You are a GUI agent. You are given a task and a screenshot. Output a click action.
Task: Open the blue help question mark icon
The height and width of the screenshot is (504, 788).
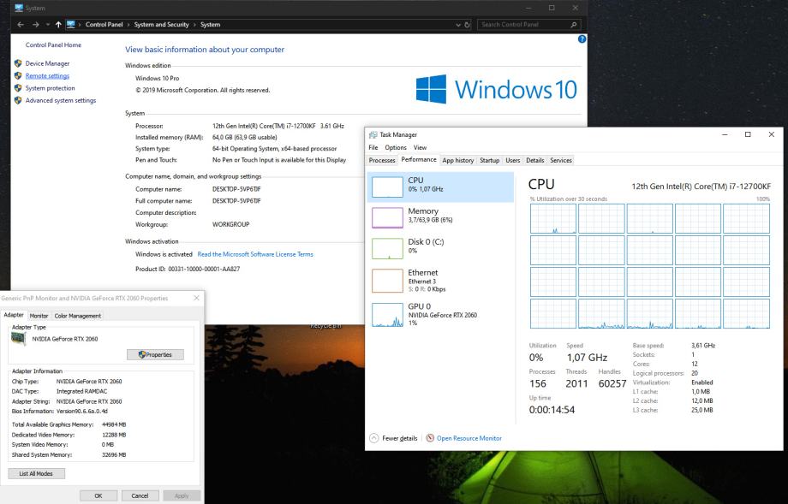(x=582, y=39)
